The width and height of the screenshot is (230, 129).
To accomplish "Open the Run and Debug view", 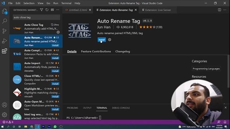I will click(4, 41).
